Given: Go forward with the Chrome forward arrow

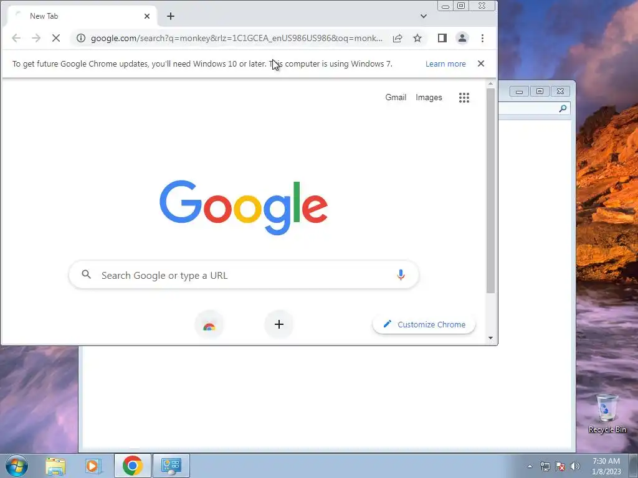Looking at the screenshot, I should coord(36,38).
